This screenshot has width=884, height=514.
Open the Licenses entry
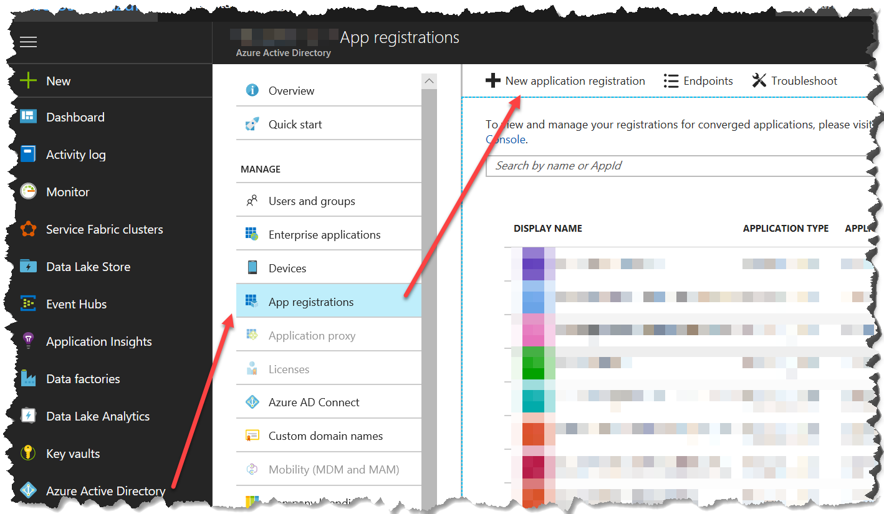[x=329, y=369]
